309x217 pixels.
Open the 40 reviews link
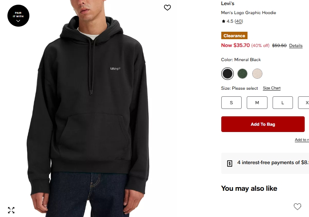pyautogui.click(x=239, y=21)
